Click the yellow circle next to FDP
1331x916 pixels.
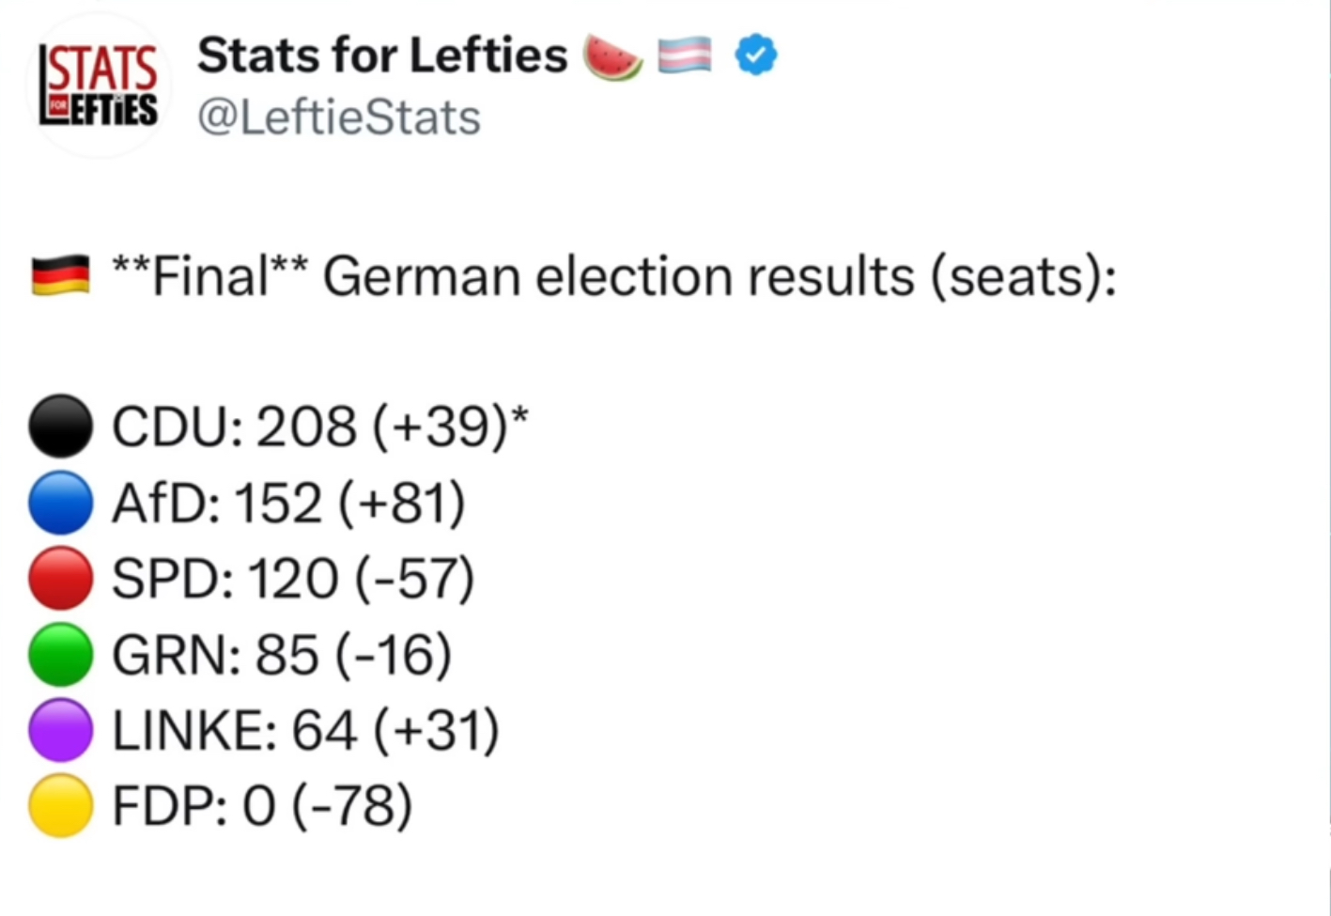pos(61,806)
